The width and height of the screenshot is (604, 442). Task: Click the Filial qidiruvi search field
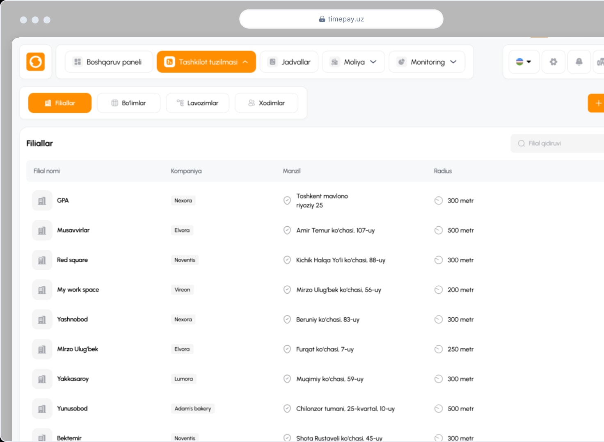pos(558,144)
